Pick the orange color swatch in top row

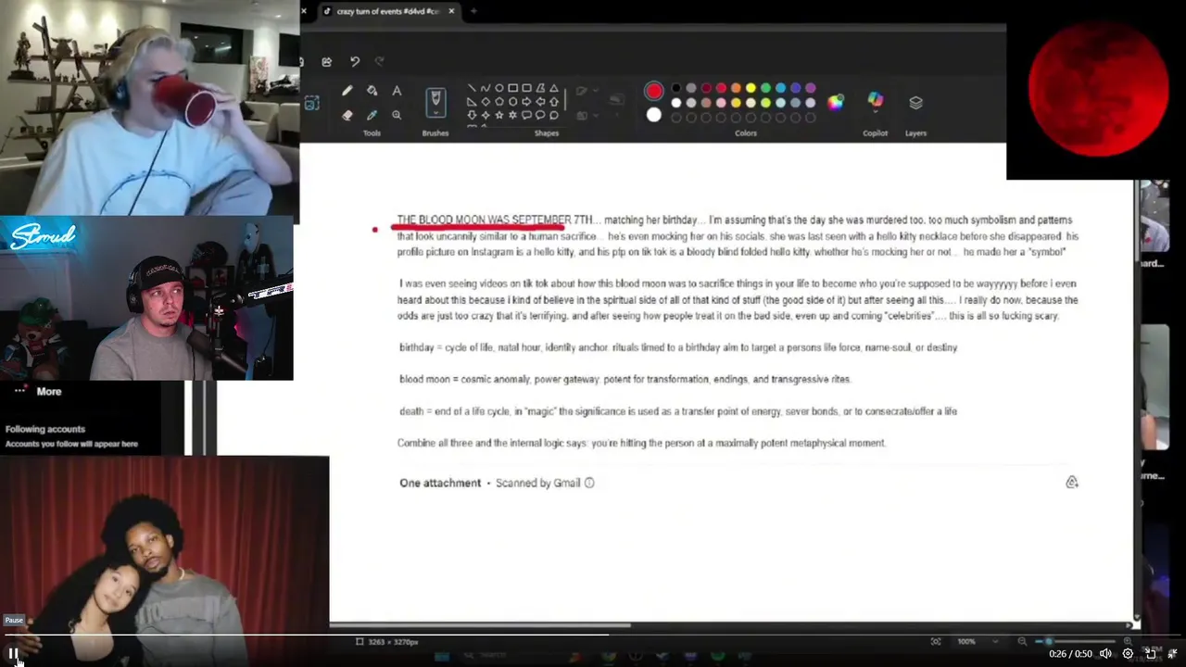pyautogui.click(x=736, y=88)
